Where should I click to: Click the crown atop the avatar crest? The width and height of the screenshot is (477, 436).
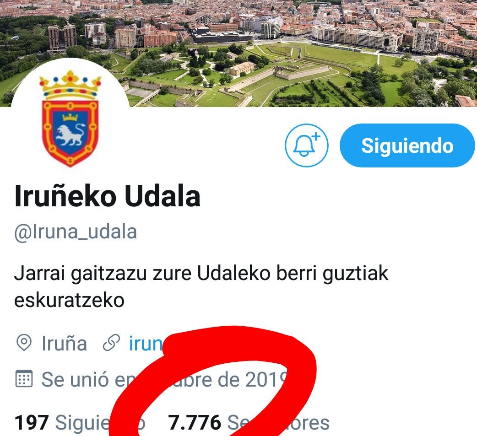[x=70, y=85]
